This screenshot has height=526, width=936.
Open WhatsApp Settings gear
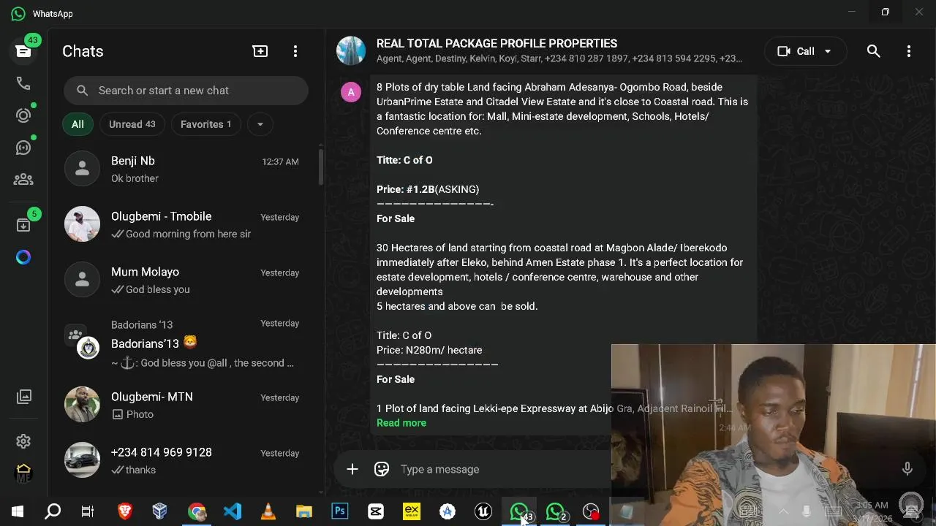23,441
